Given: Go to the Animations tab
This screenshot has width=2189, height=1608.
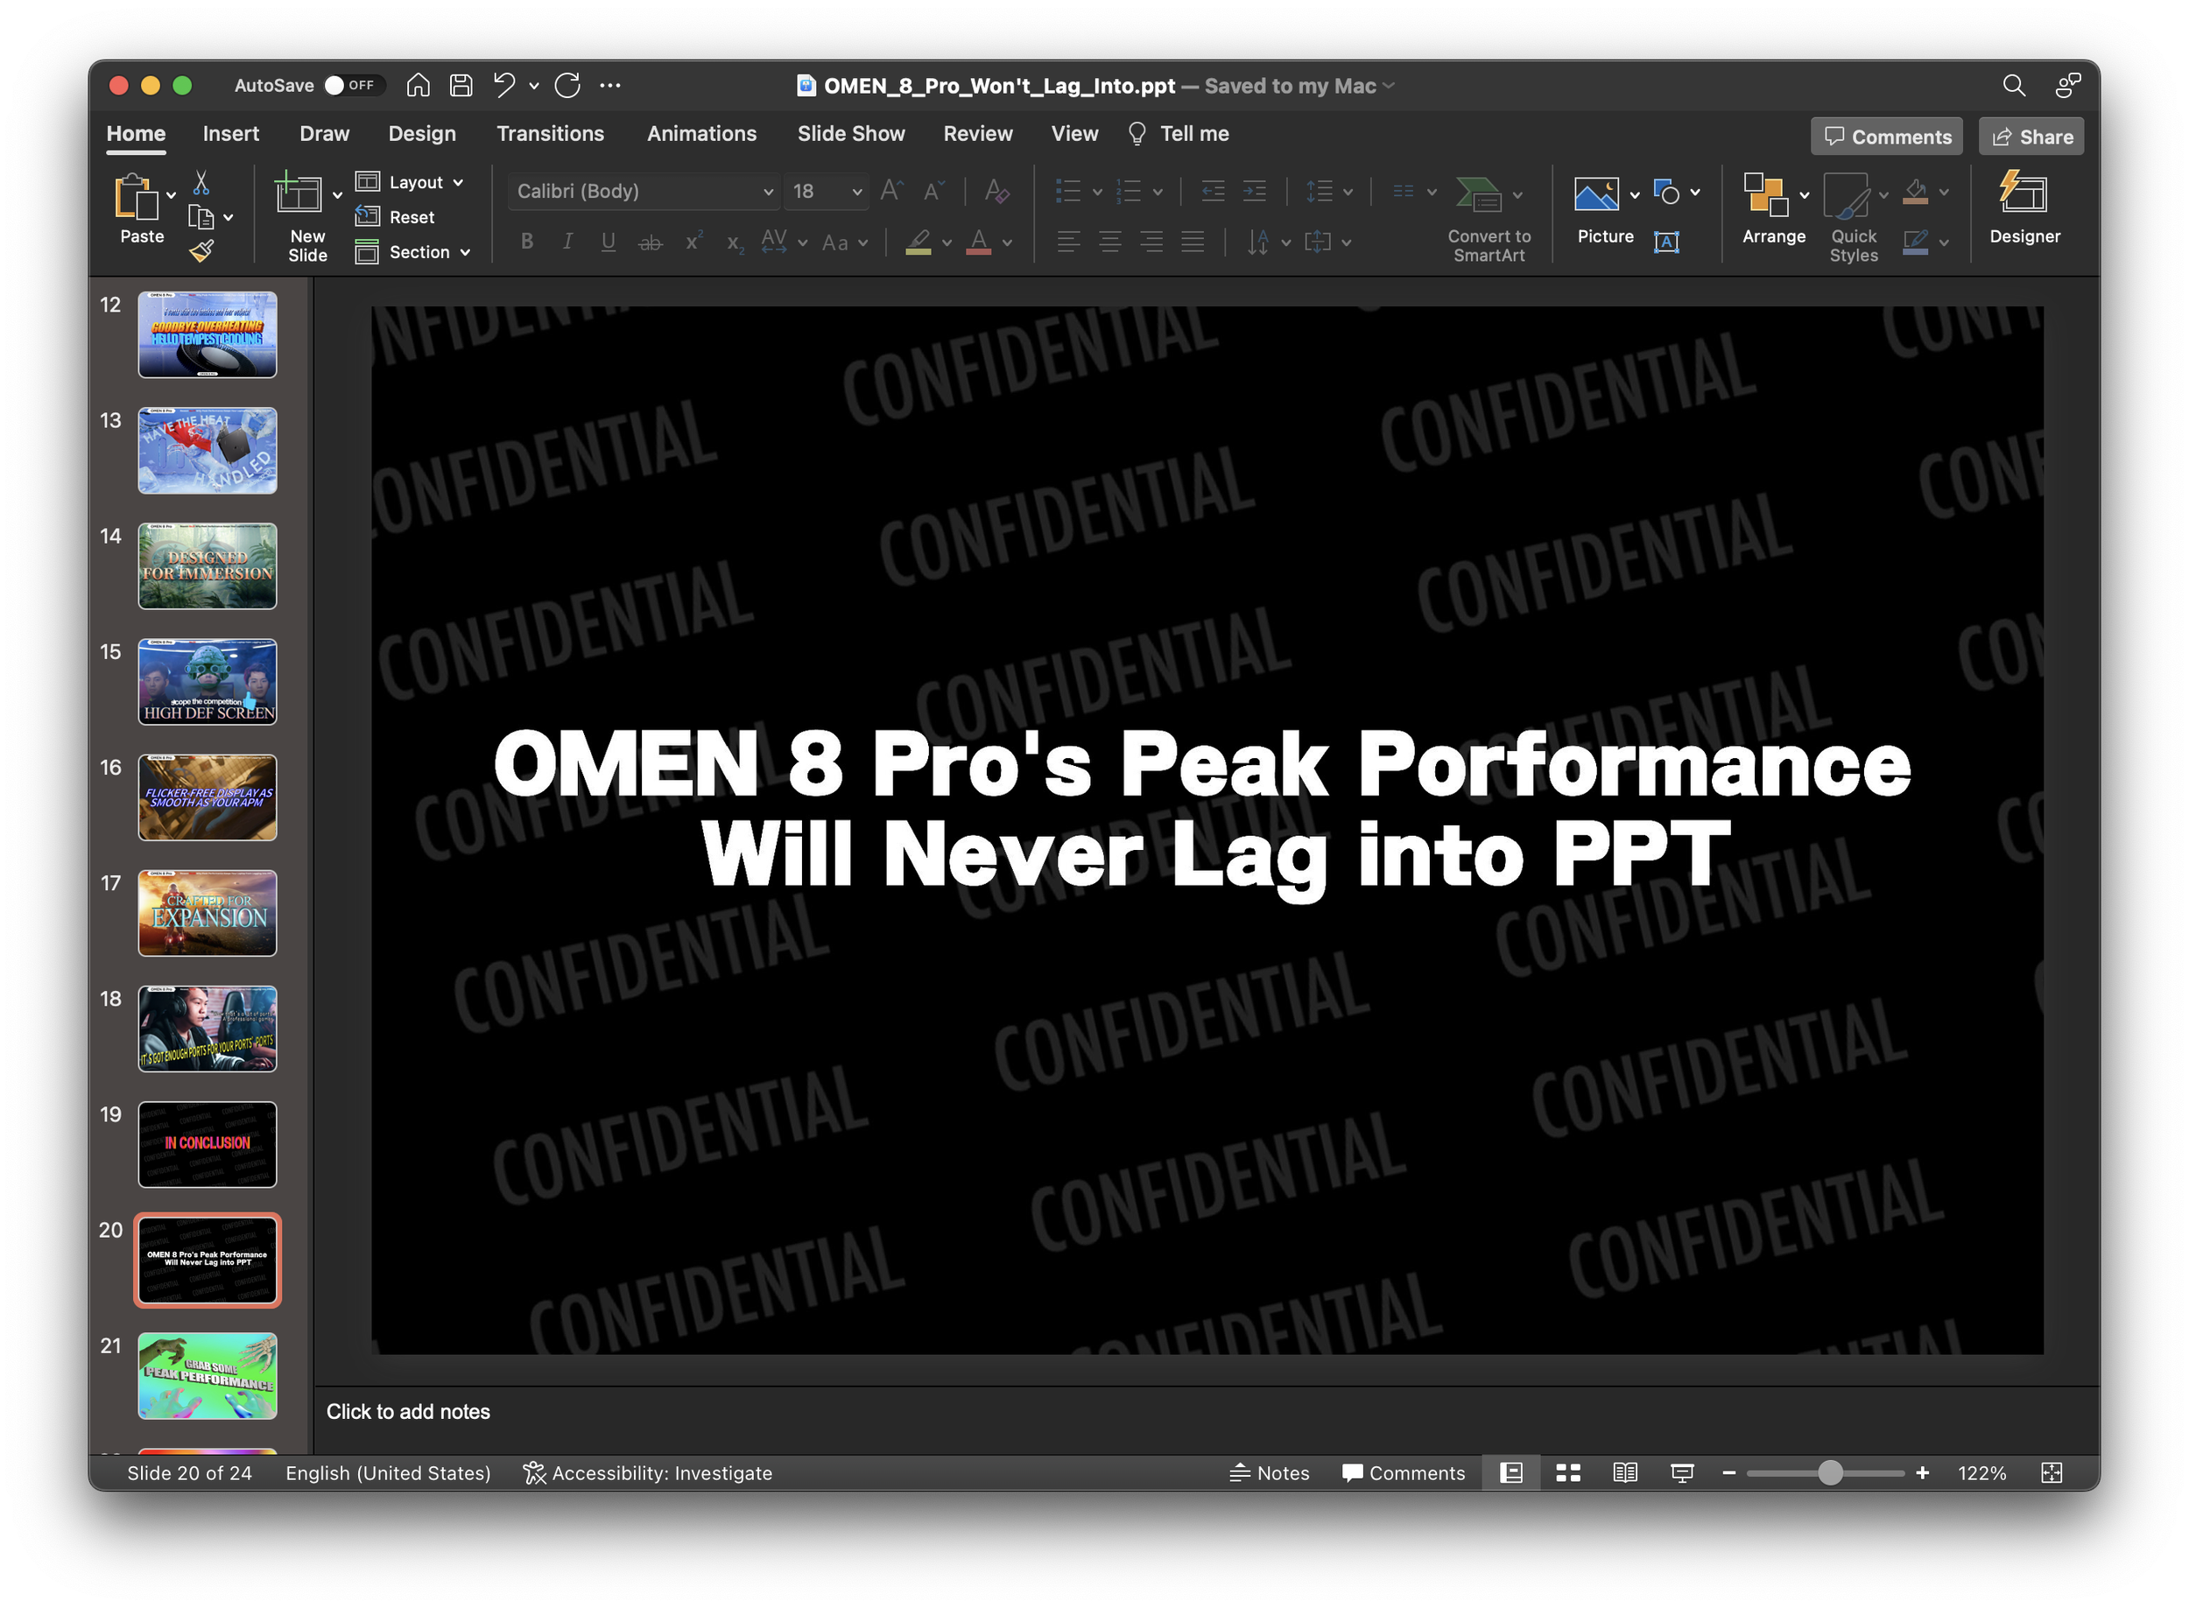Looking at the screenshot, I should 701,134.
